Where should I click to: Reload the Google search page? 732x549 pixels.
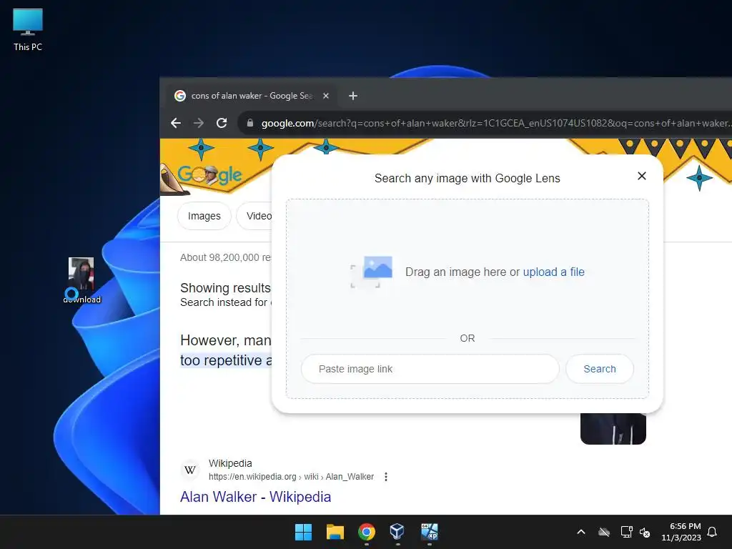[222, 123]
